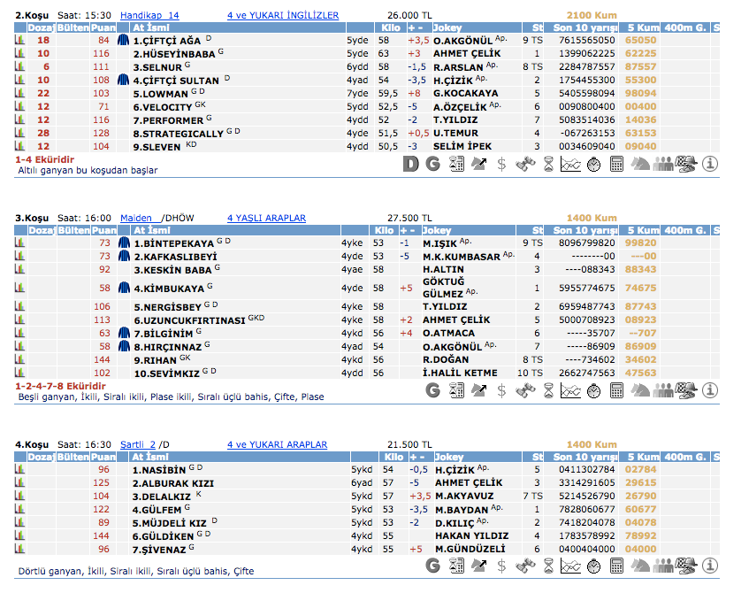The height and width of the screenshot is (593, 741).
Task: Select horse name STRATEGICALLY in race 2
Action: pyautogui.click(x=178, y=134)
